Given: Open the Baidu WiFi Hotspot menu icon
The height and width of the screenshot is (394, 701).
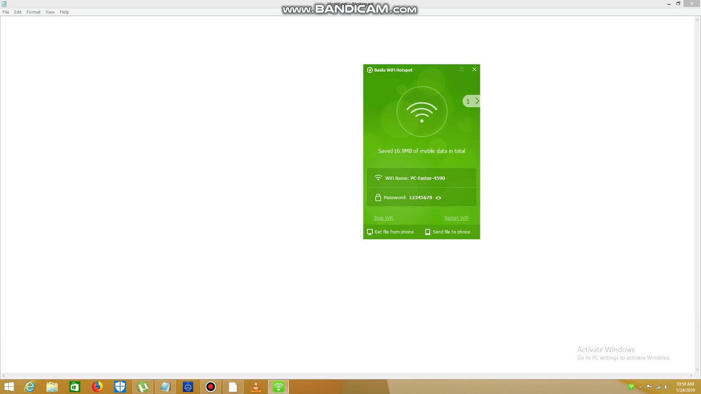Looking at the screenshot, I should coord(462,69).
